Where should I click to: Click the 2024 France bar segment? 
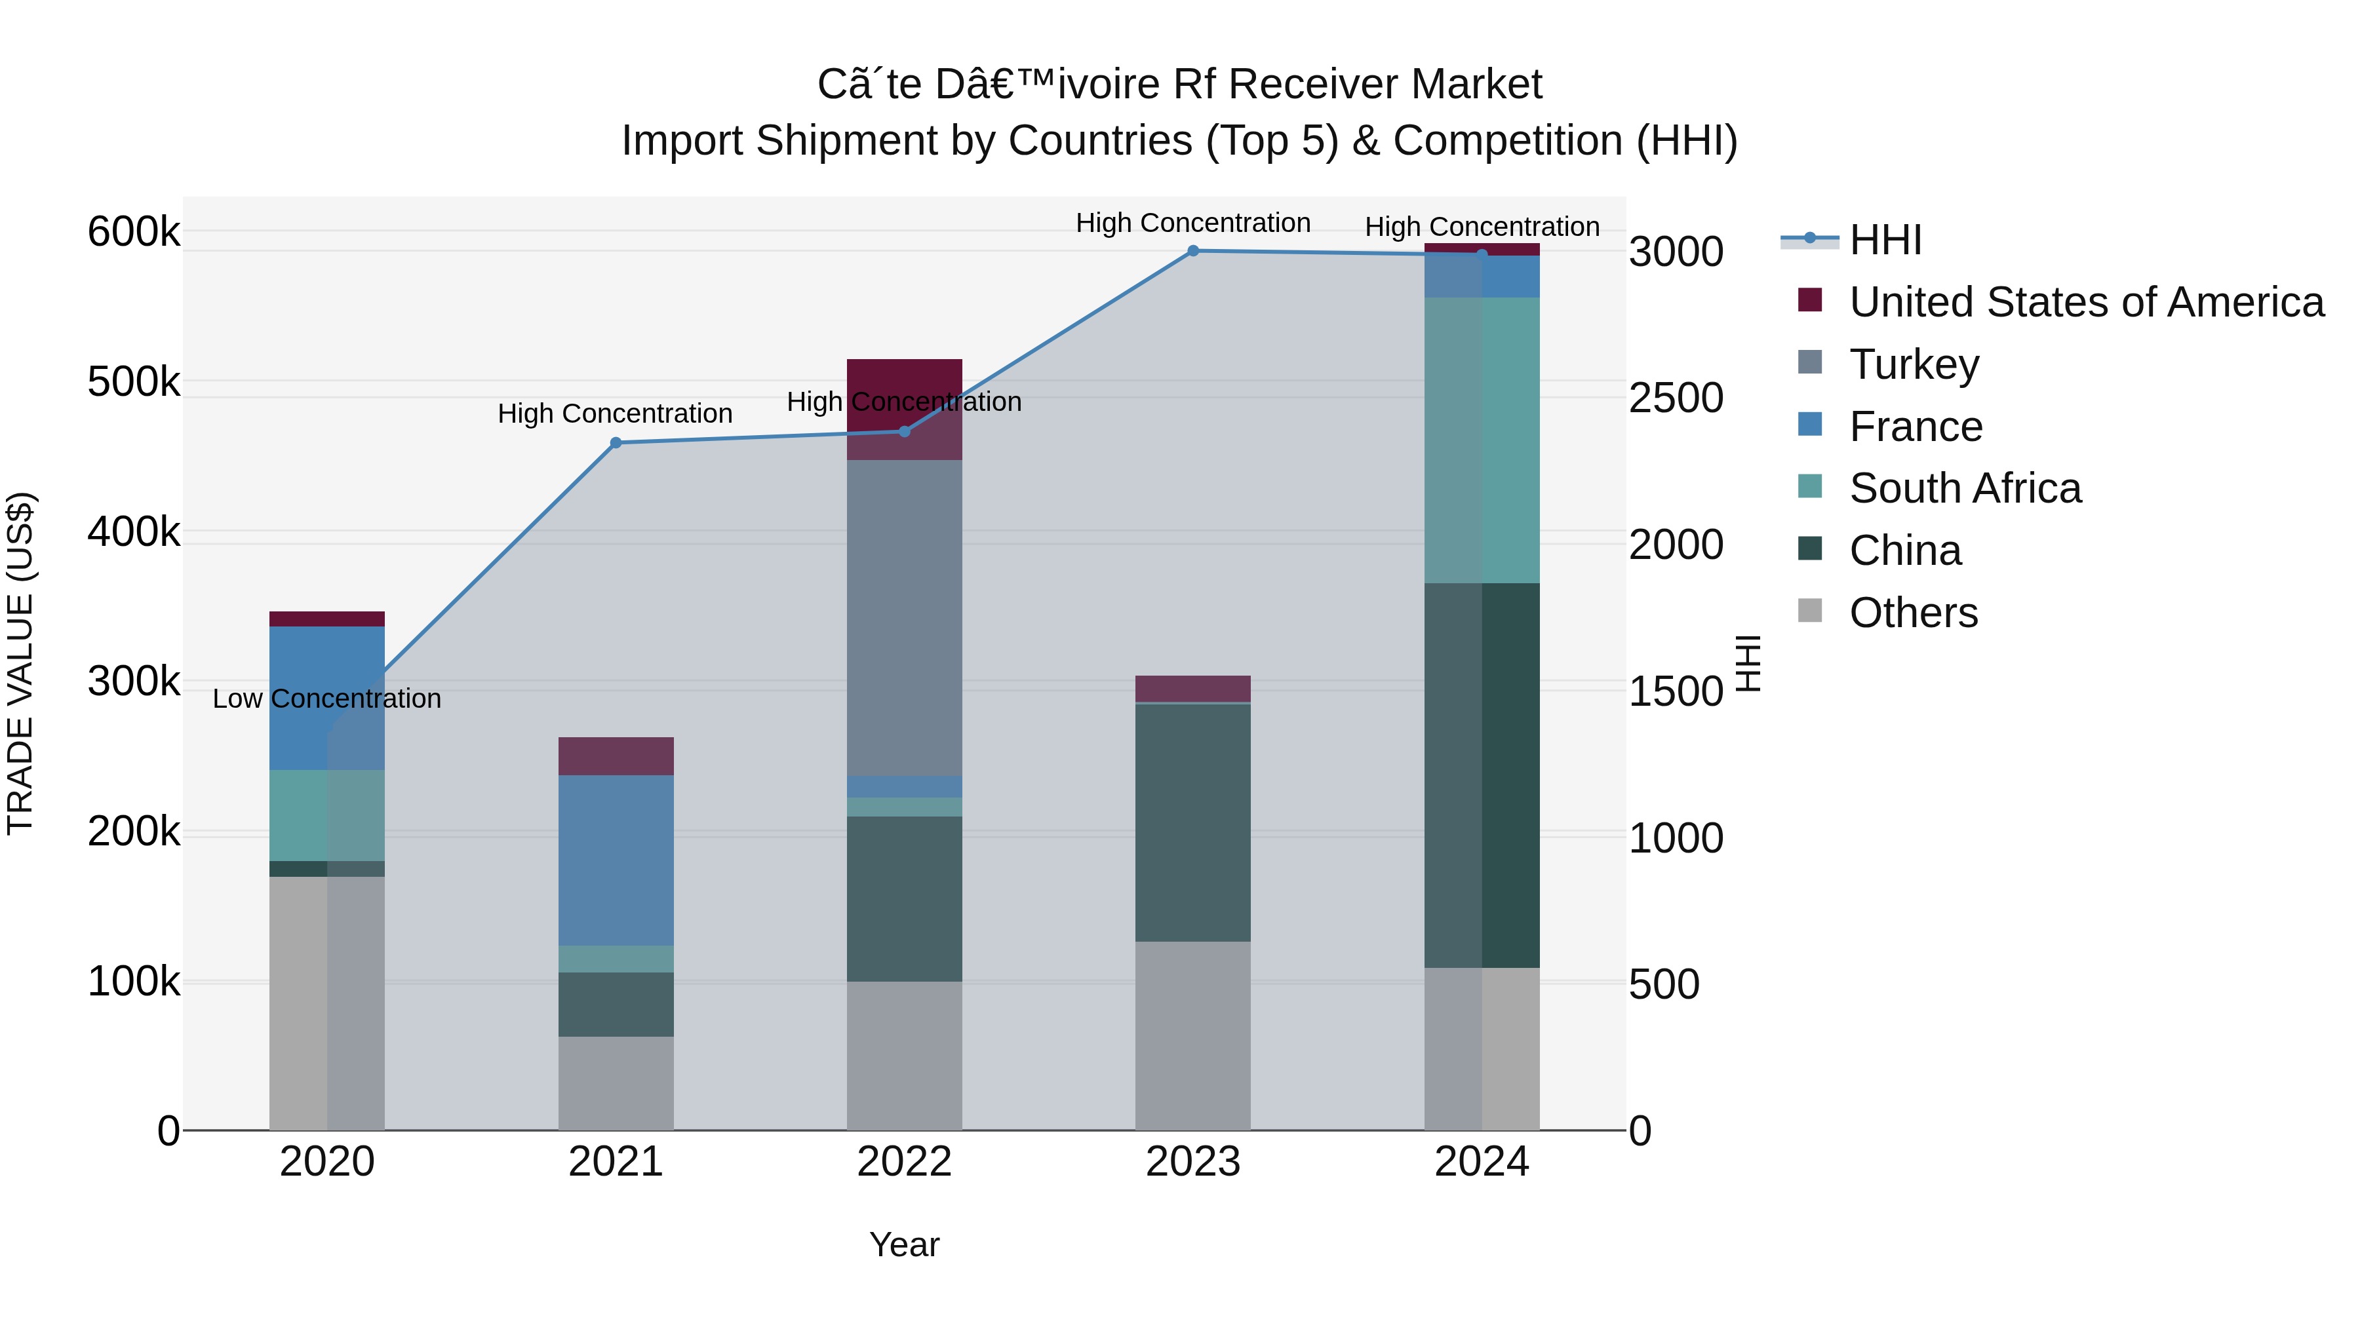tap(1482, 277)
